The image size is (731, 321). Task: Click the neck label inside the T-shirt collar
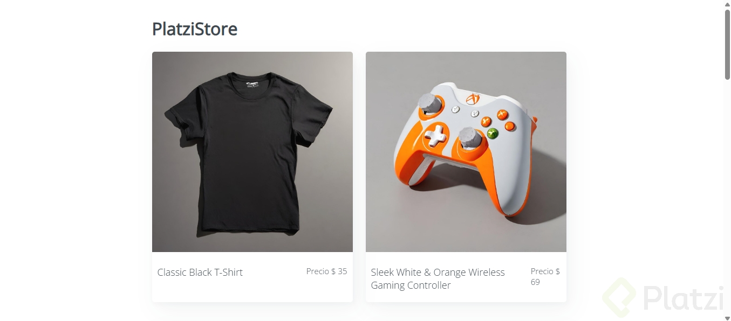253,83
